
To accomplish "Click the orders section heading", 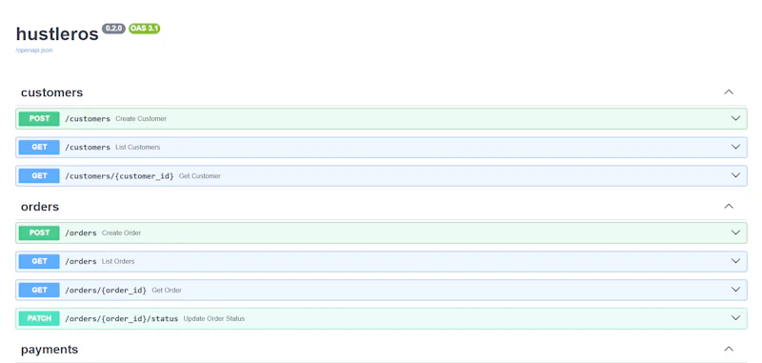I will click(40, 207).
